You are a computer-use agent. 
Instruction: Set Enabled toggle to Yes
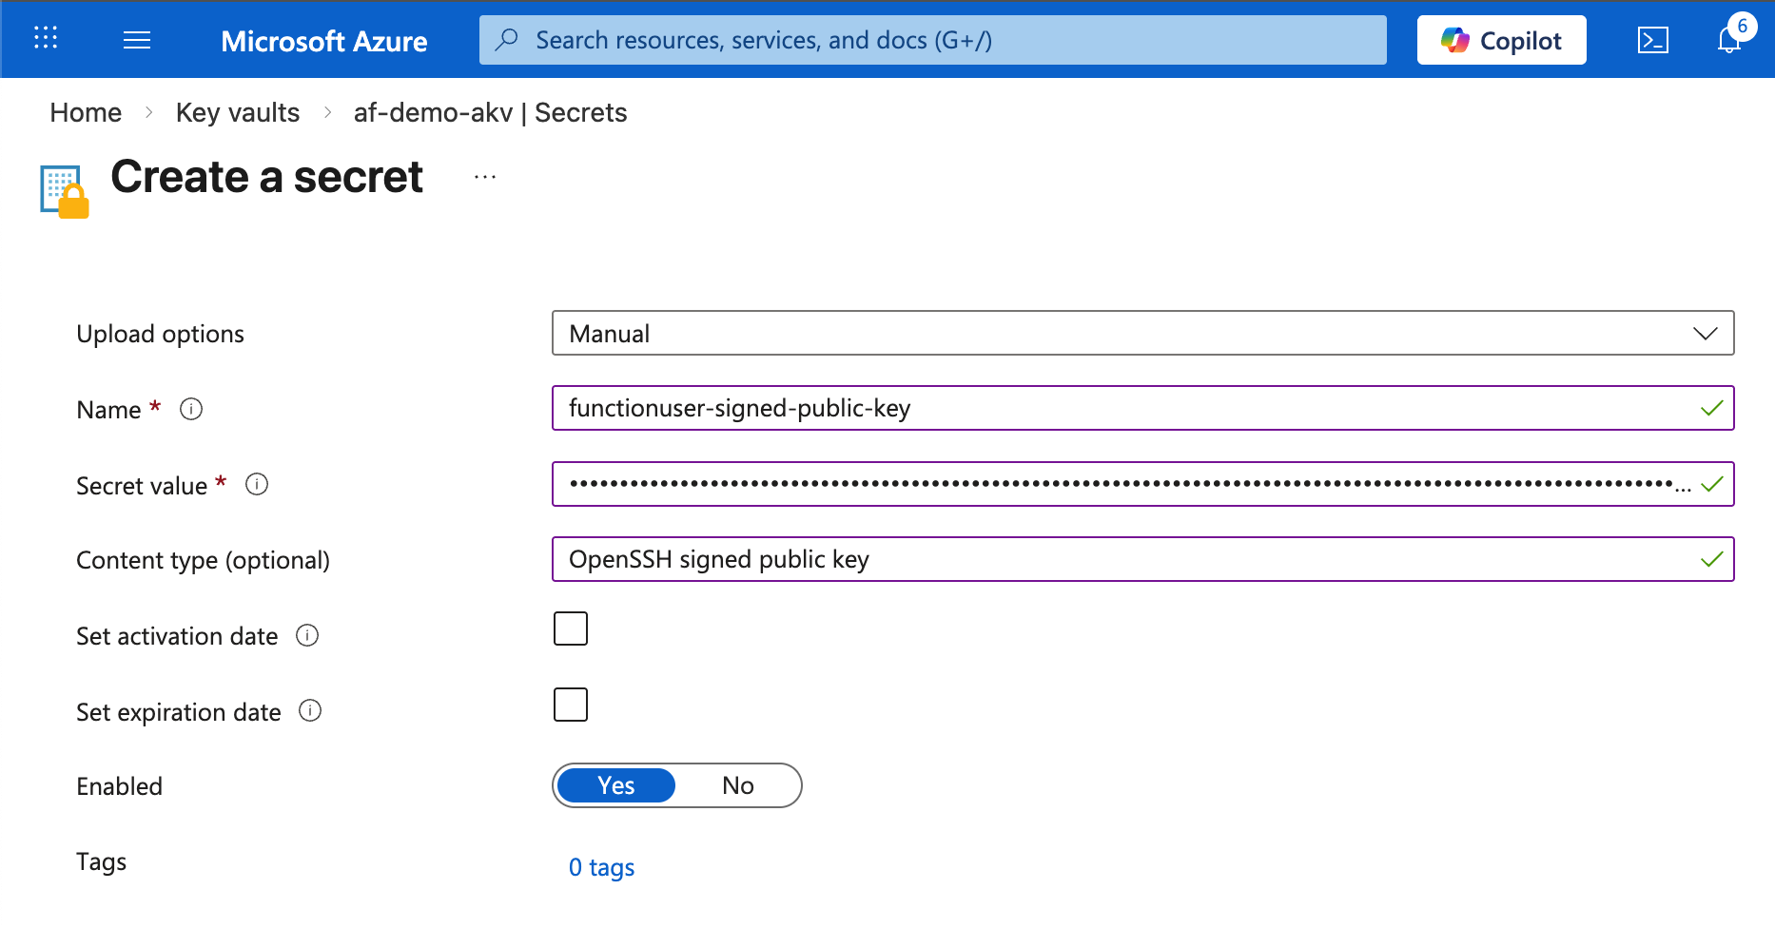[616, 785]
